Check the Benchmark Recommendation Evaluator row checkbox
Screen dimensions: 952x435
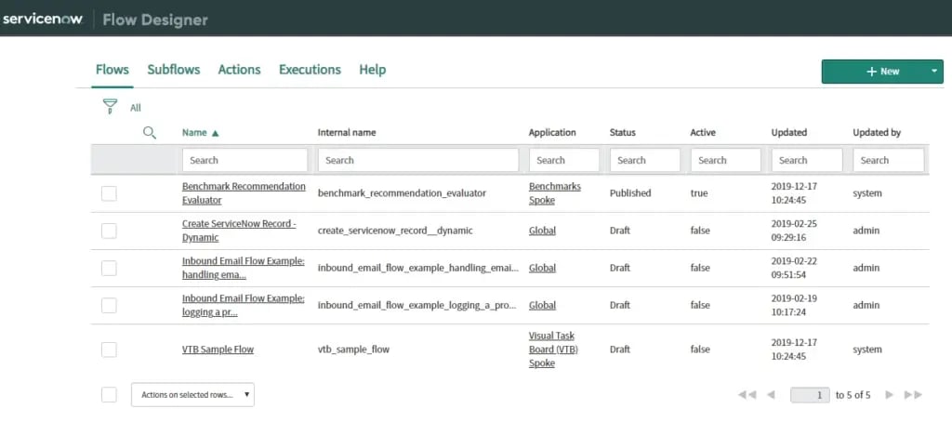point(109,193)
